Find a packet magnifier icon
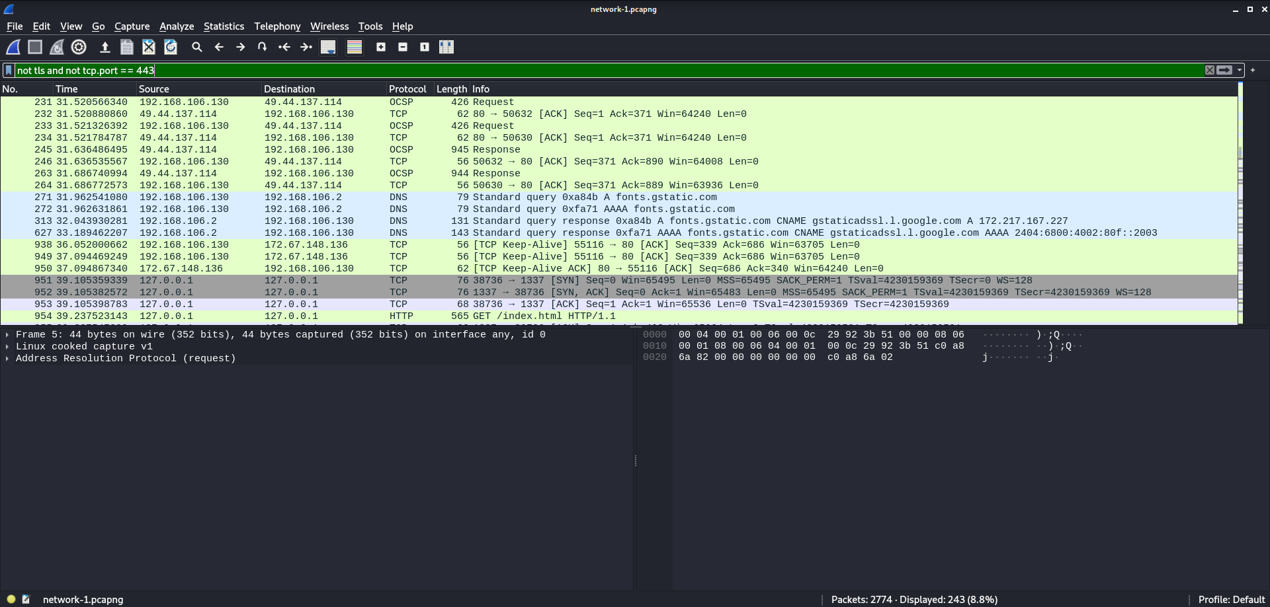The image size is (1270, 607). [x=197, y=47]
